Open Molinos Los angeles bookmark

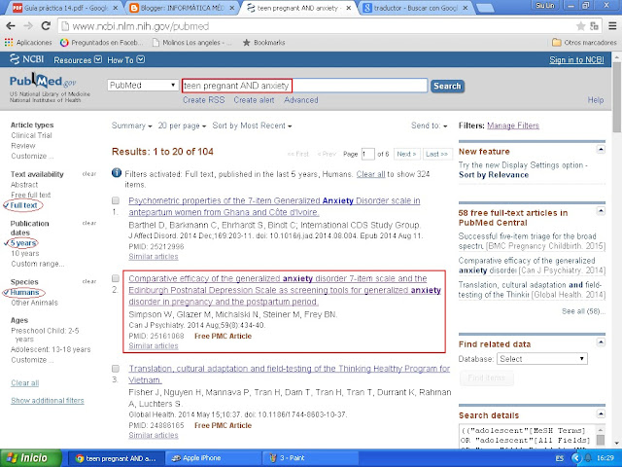[x=192, y=43]
